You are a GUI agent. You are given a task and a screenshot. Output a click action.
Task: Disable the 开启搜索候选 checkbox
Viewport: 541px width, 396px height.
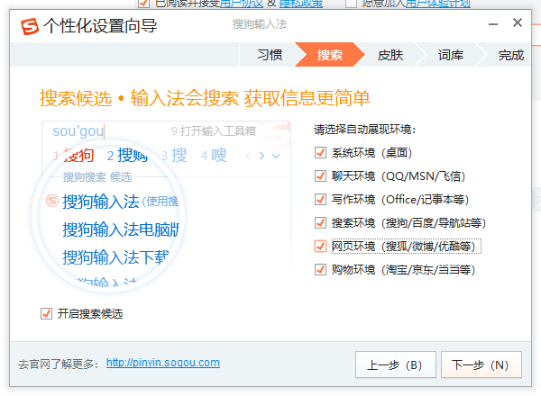pyautogui.click(x=46, y=314)
